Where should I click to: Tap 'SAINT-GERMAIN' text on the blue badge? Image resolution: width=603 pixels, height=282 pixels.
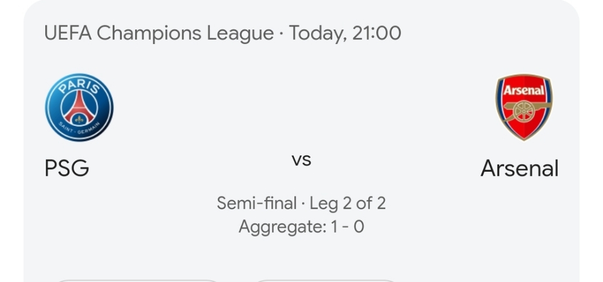(79, 129)
